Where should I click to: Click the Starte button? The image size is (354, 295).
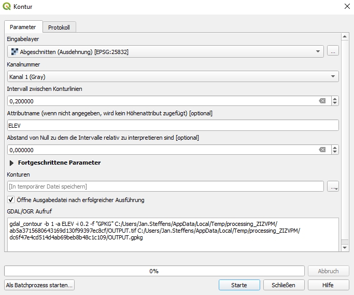239,285
